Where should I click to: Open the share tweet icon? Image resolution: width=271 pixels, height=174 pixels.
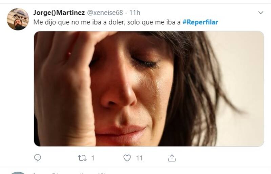172,158
